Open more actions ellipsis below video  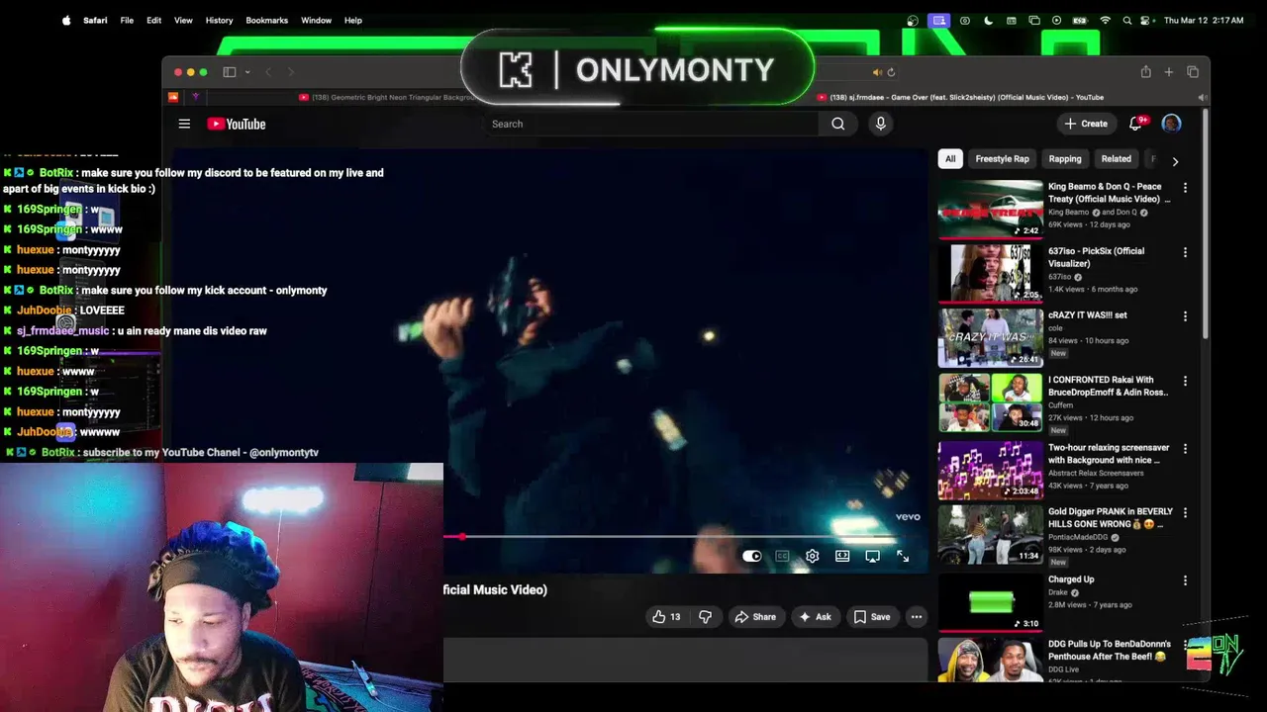tap(917, 617)
